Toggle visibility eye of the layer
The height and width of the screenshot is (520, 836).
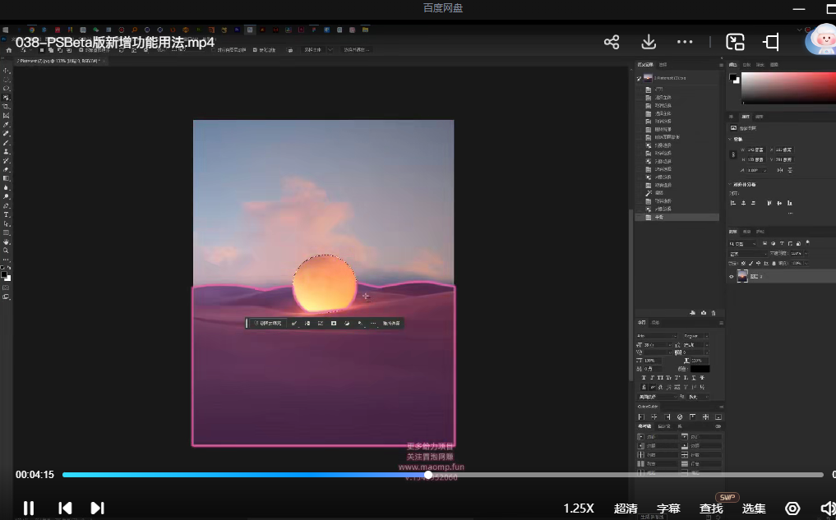coord(732,277)
